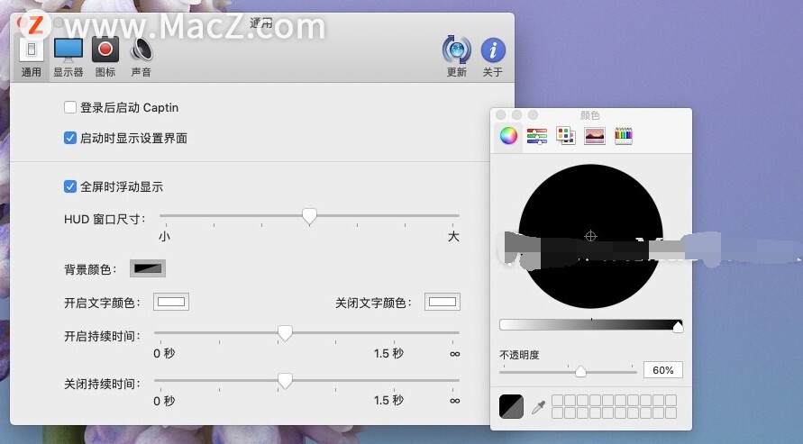Click the crosshair in the color wheel

590,236
